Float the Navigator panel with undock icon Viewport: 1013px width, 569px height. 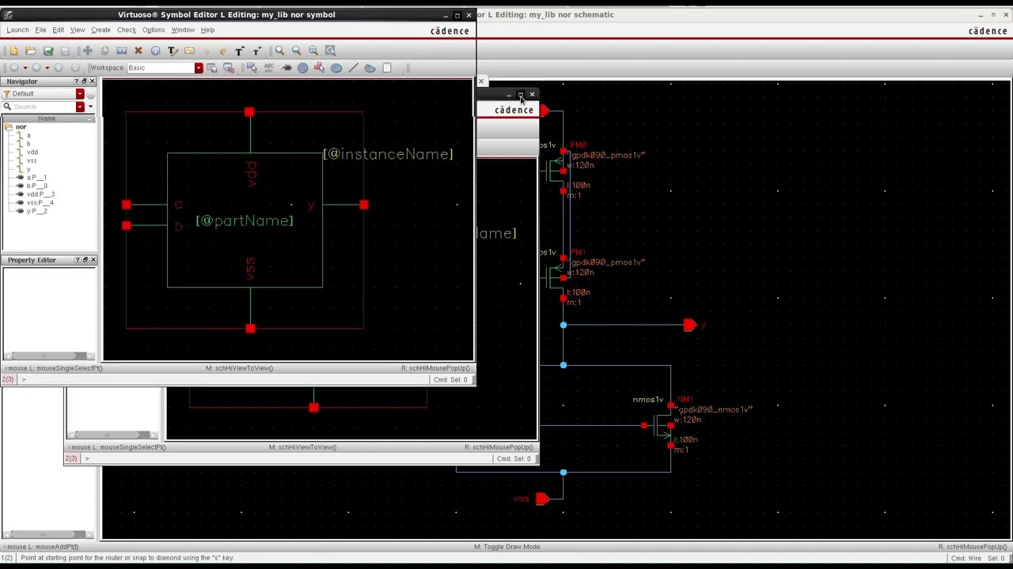pyautogui.click(x=84, y=81)
